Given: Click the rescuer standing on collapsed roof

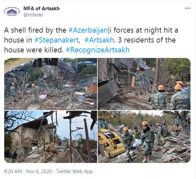Looking at the screenshot, I should coord(138,78).
